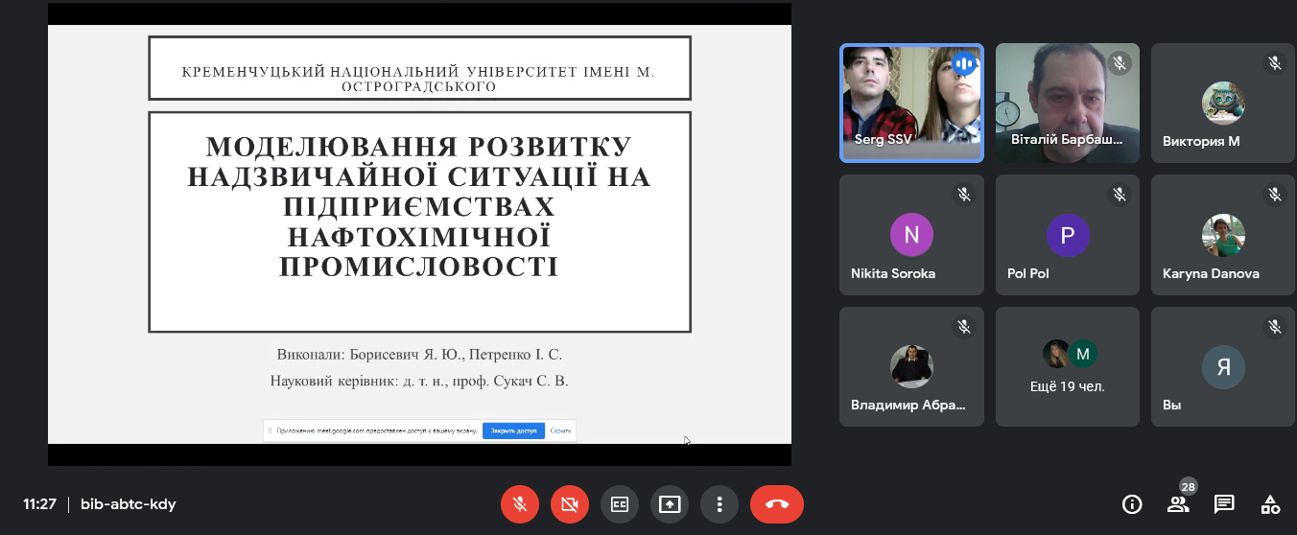
Task: Click the university name header on slide
Action: [x=419, y=79]
